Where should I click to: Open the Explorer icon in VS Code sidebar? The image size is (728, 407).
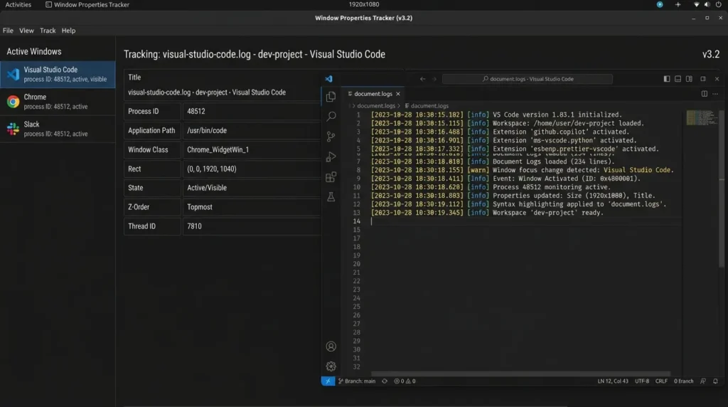coord(331,97)
